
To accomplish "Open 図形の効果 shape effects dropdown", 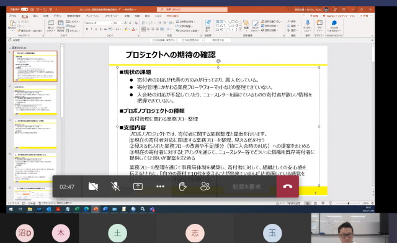I will pyautogui.click(x=269, y=30).
